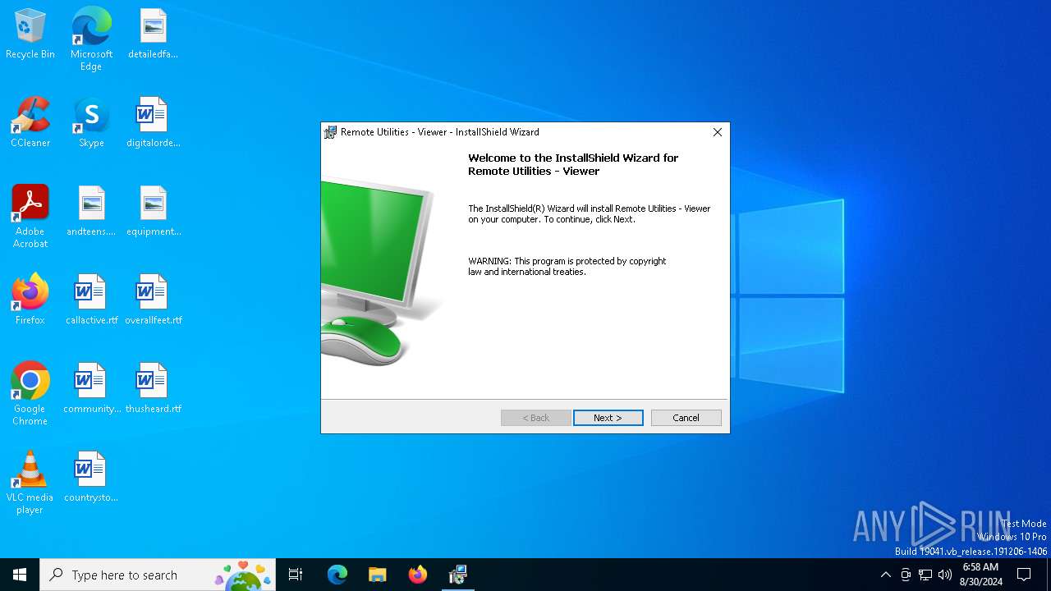
Task: Close the InstallShield Wizard window
Action: click(718, 132)
